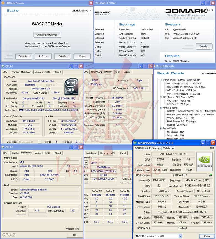Screen dimensions: 216x239
Task: Minimize the CPU-Z Memory window
Action: (141, 66)
